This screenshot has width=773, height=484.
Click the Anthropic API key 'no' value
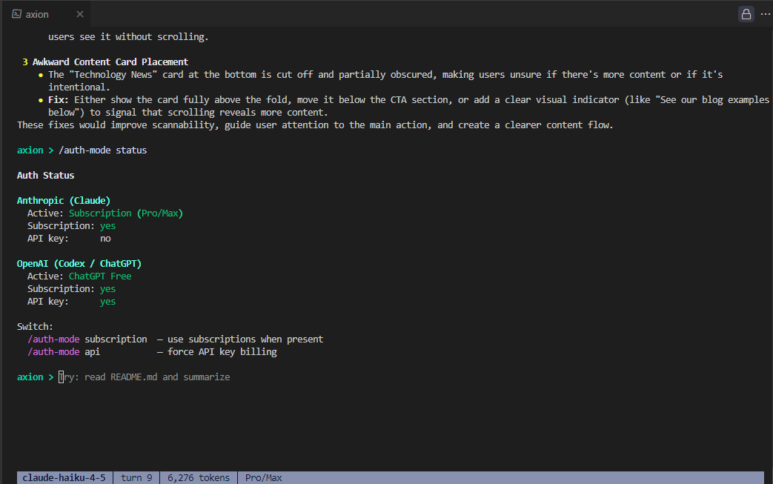pyautogui.click(x=105, y=239)
